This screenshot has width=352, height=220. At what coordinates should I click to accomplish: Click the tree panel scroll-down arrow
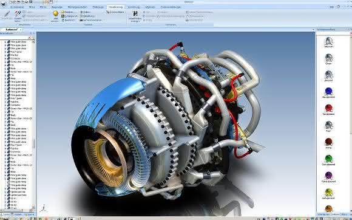(x=33, y=207)
